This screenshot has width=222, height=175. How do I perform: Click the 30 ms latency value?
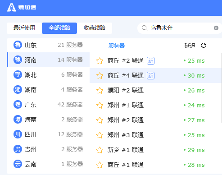tap(196, 76)
